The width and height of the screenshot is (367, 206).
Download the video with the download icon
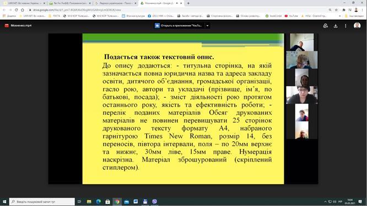pyautogui.click(x=336, y=26)
